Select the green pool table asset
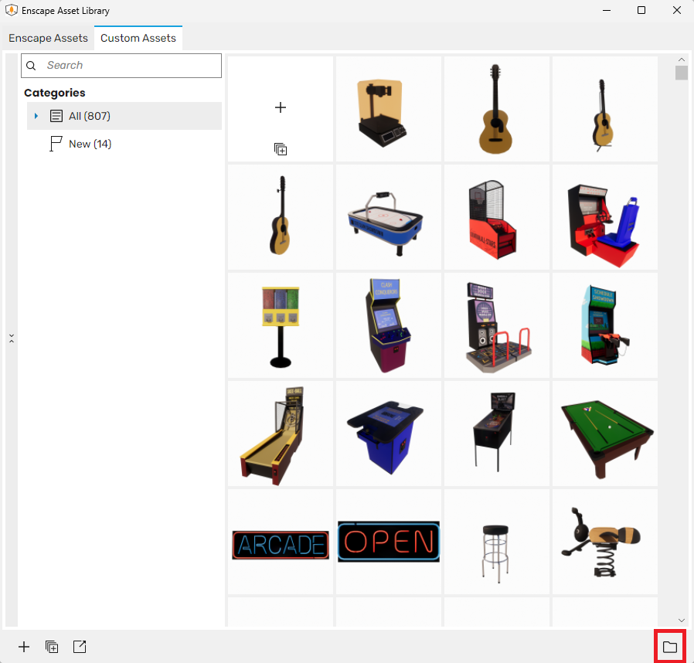Screen dimensions: 694x663 pos(605,433)
